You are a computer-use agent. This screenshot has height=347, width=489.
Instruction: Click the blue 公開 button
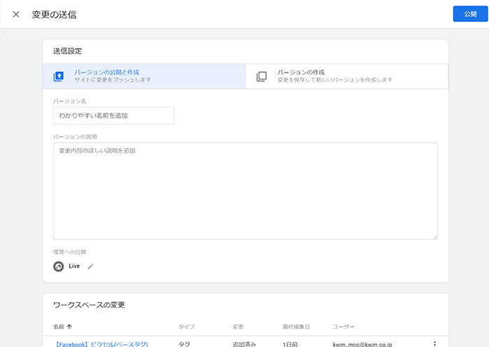point(470,14)
